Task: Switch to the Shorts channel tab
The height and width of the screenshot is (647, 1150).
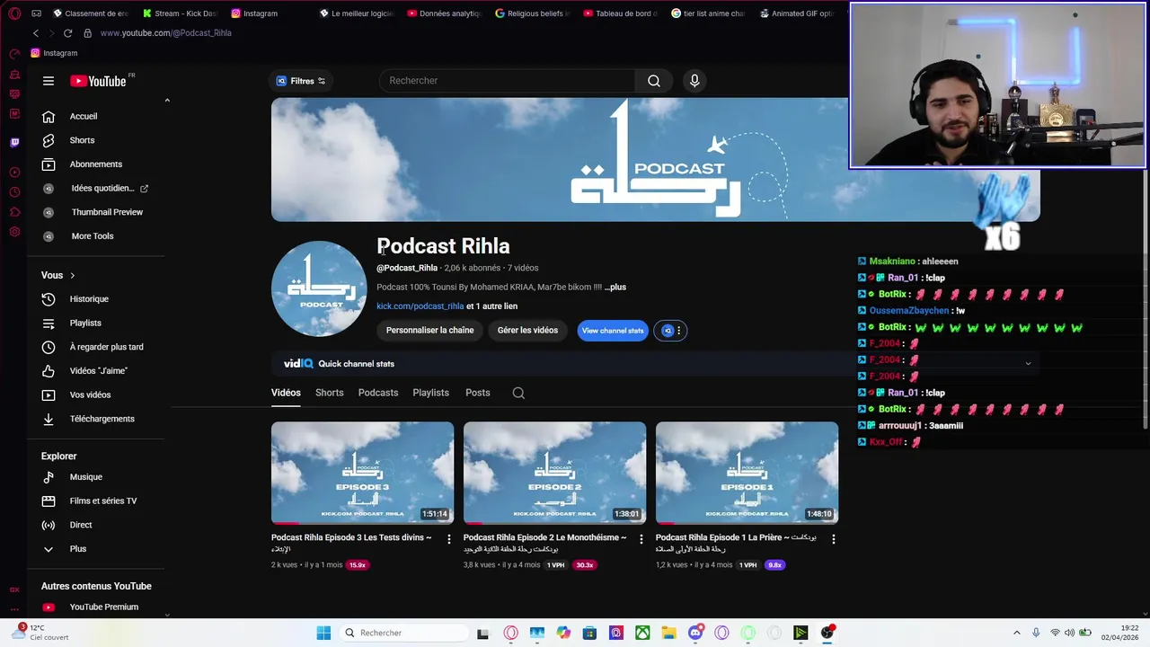Action: (329, 393)
